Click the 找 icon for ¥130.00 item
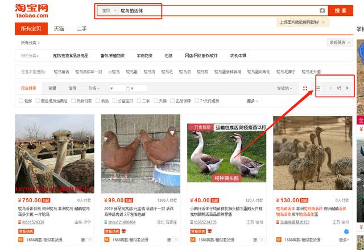 coord(279,240)
